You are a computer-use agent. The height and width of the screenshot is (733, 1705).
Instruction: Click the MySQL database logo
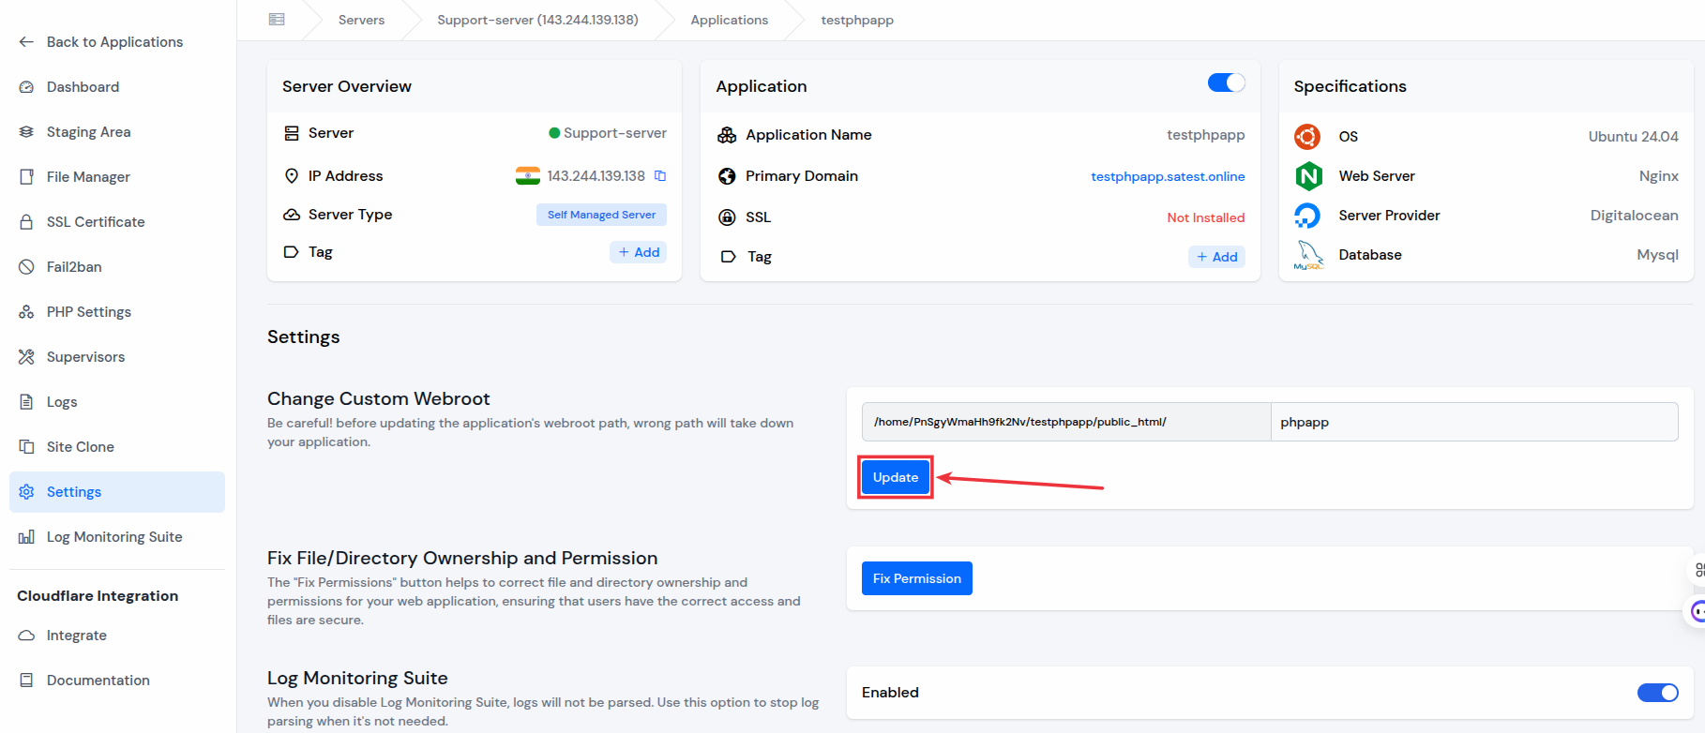1308,255
